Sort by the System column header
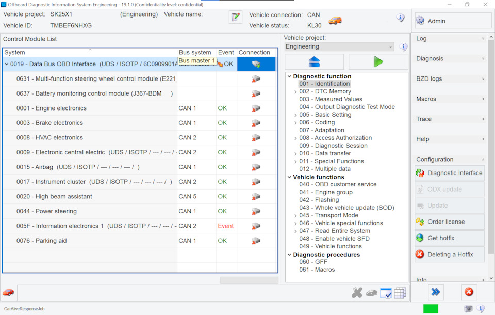This screenshot has height=315, width=495. [x=90, y=53]
